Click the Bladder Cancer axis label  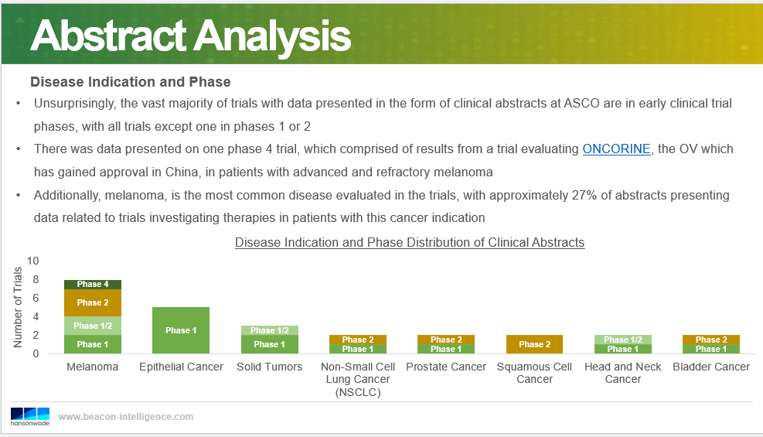pos(711,367)
